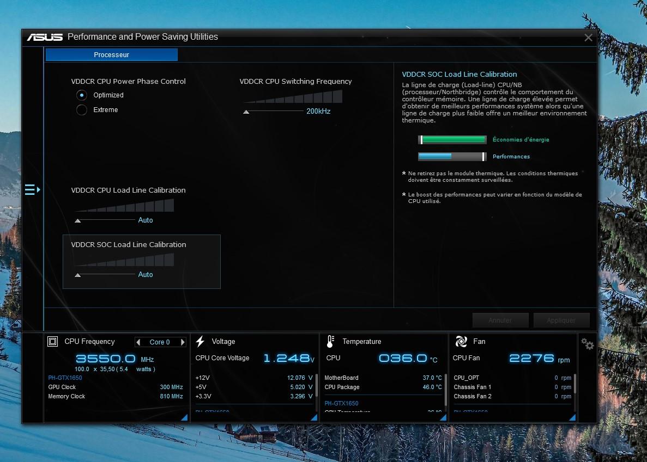Viewport: 647px width, 462px height.
Task: Select Optimized power phase control
Action: (82, 95)
